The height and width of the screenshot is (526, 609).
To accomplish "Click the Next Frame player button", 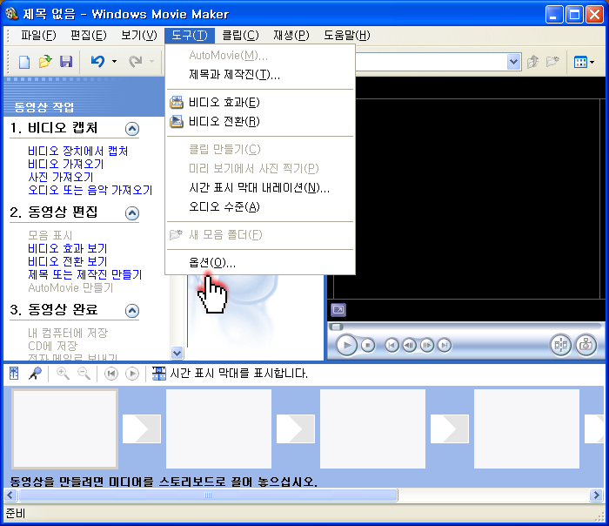I will [426, 345].
